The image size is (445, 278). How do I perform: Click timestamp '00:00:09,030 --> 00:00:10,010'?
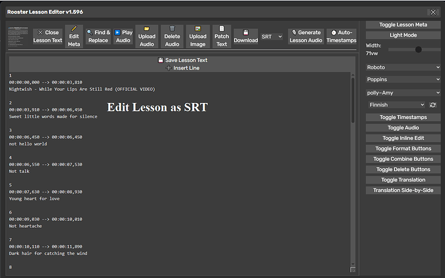45,219
